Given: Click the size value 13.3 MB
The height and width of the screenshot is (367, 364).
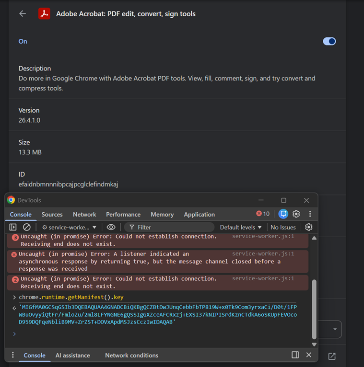Looking at the screenshot, I should (30, 152).
